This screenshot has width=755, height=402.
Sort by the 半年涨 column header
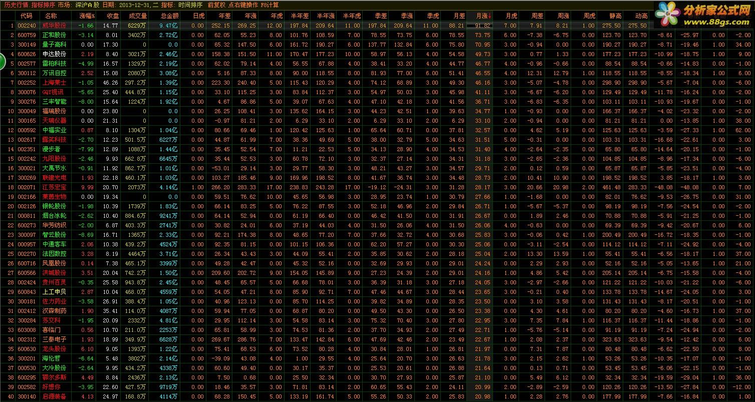click(326, 16)
